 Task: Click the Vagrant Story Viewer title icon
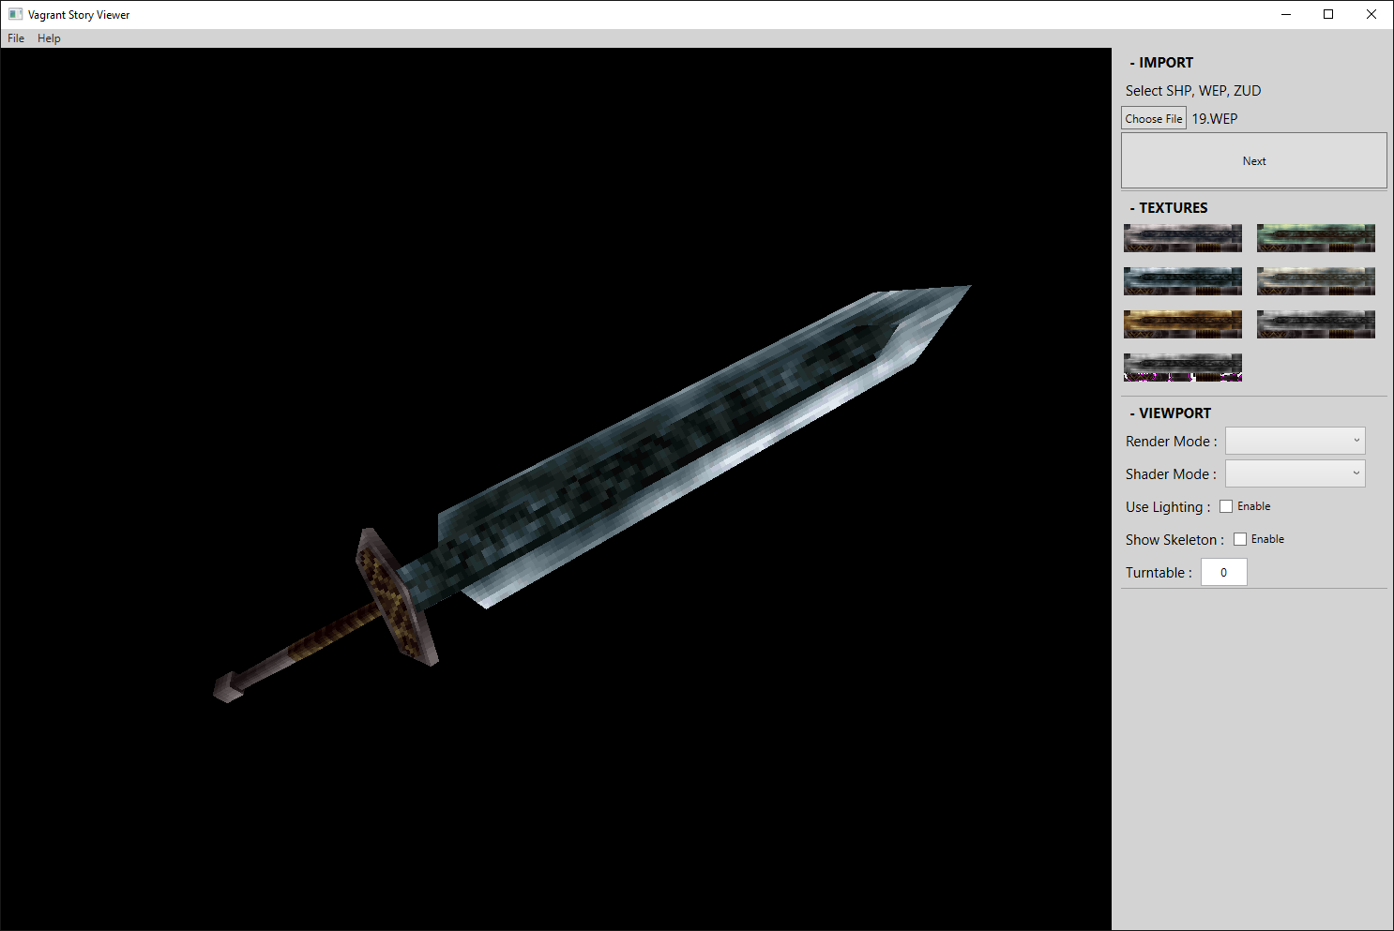pos(15,14)
